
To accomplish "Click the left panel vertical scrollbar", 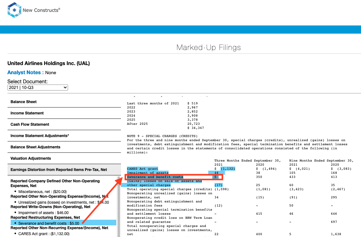I will coord(119,207).
